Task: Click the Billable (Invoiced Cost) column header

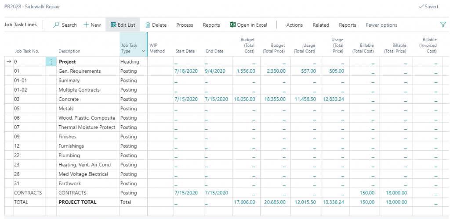Action: point(428,46)
